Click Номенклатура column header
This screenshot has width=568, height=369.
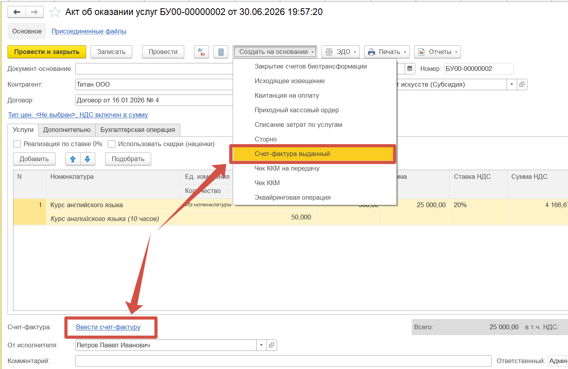113,184
